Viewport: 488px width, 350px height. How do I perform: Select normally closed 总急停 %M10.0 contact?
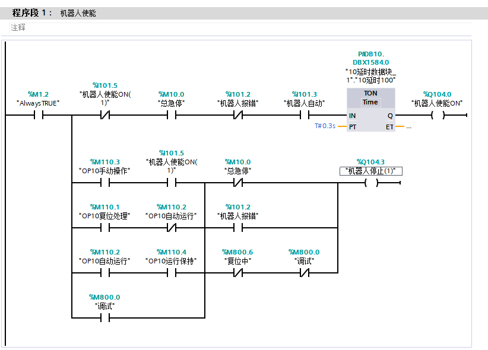[238, 183]
